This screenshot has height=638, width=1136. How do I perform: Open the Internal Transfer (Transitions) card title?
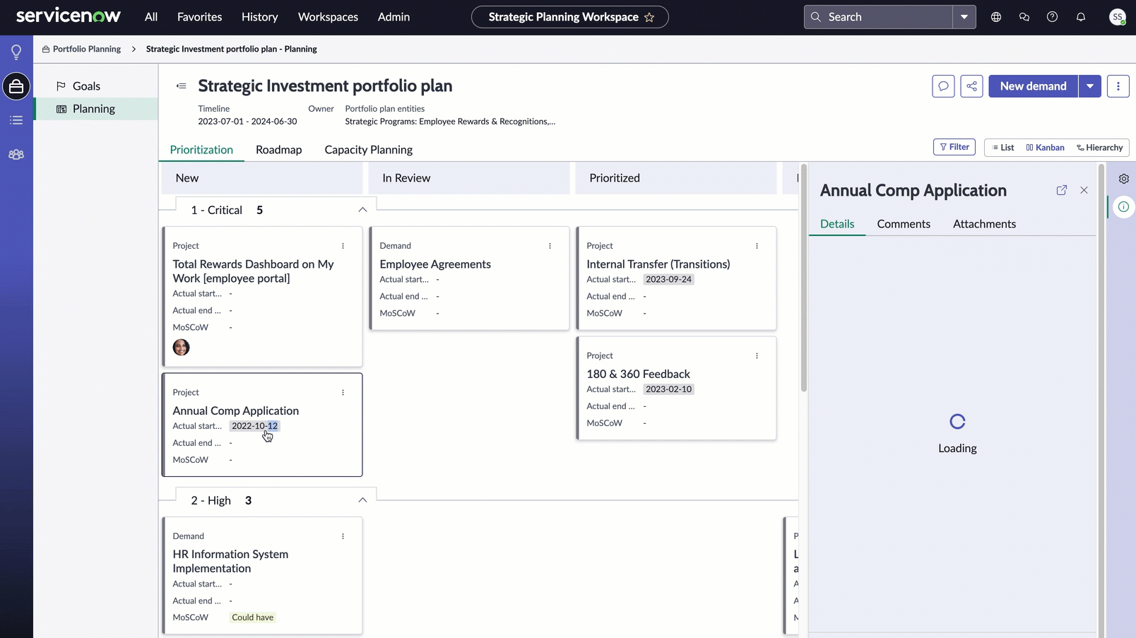pos(658,264)
